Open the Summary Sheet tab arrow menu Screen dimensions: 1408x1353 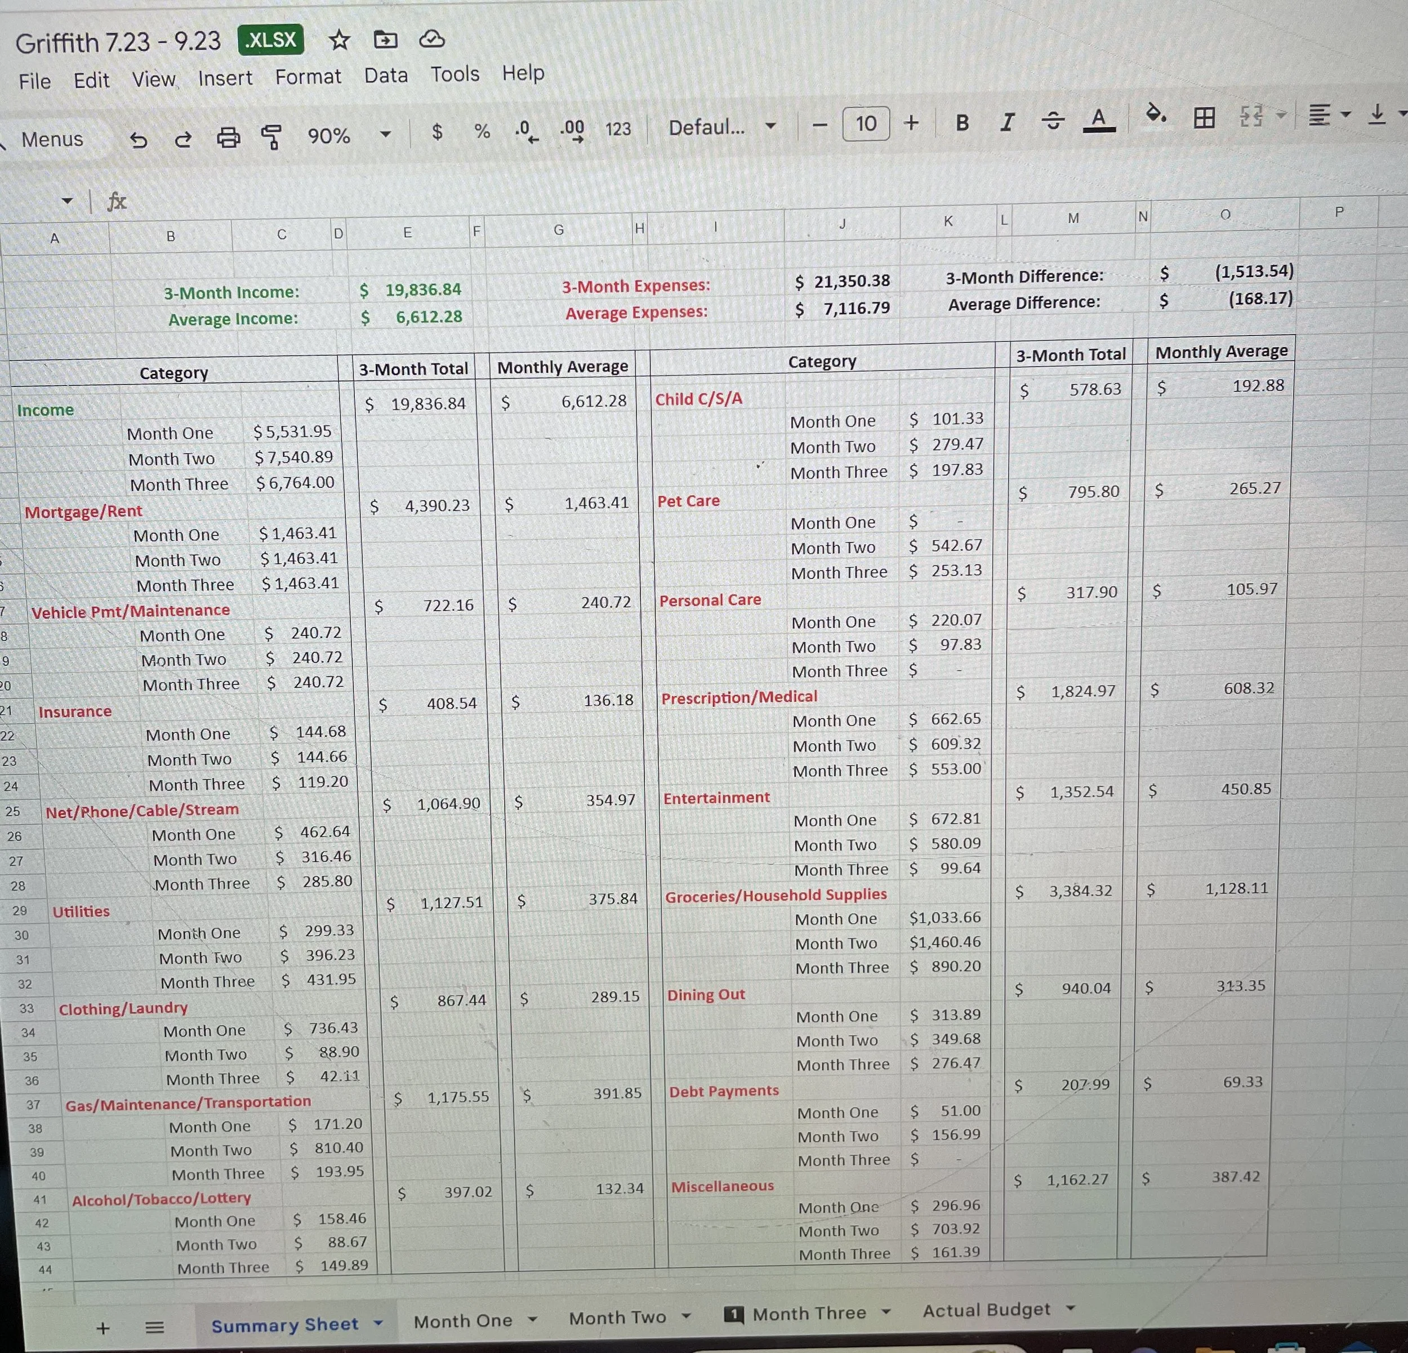(x=378, y=1324)
